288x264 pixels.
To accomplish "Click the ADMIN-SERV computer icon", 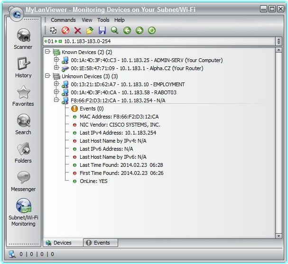I will point(65,60).
